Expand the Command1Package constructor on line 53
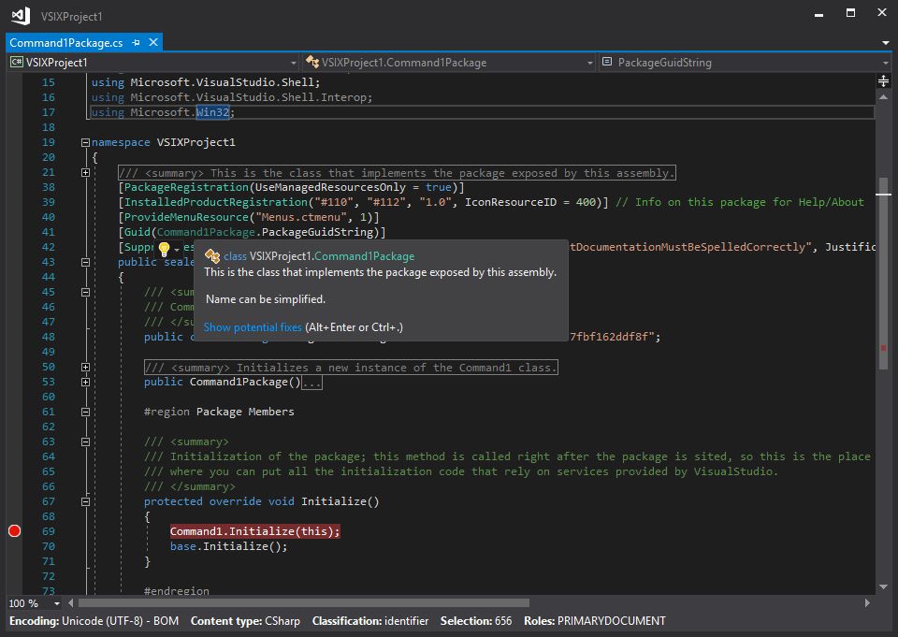 (x=85, y=382)
